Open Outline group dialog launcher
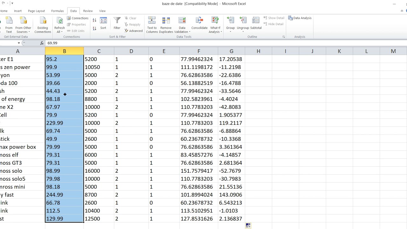 tap(284, 37)
